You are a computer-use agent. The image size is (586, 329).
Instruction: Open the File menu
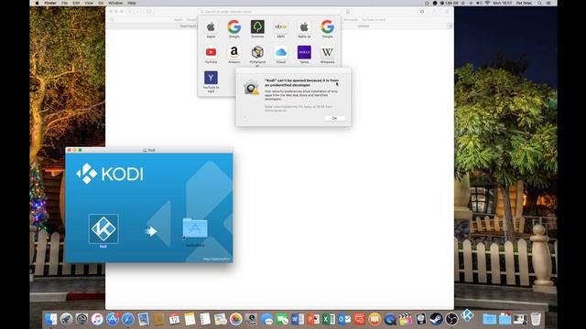click(x=65, y=3)
